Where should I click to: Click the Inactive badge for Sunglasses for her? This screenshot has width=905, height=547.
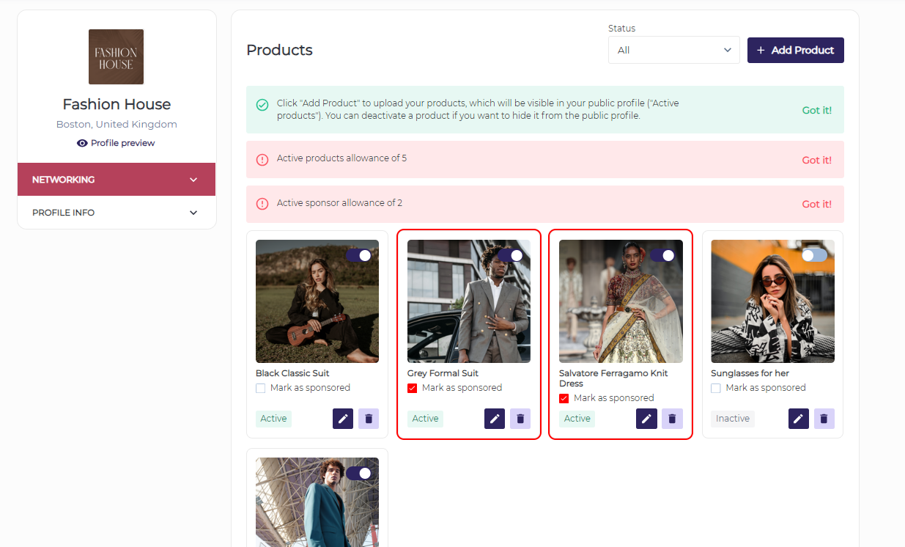click(733, 419)
